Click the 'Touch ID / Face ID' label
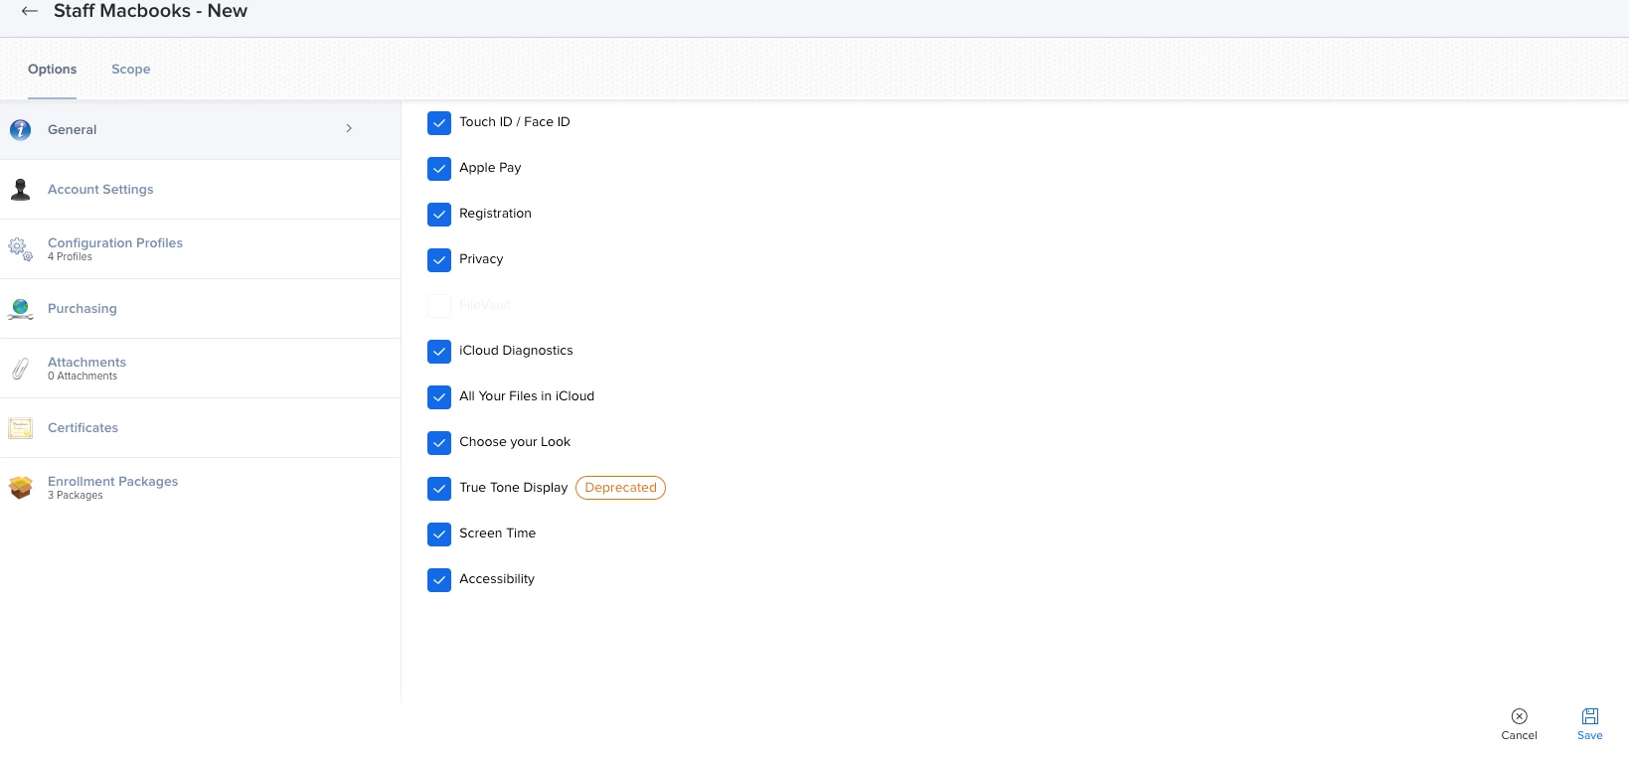 [x=515, y=122]
